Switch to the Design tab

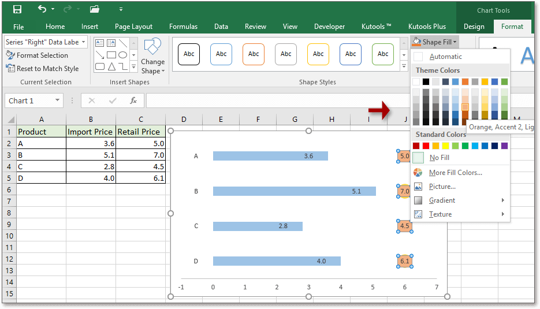(474, 27)
